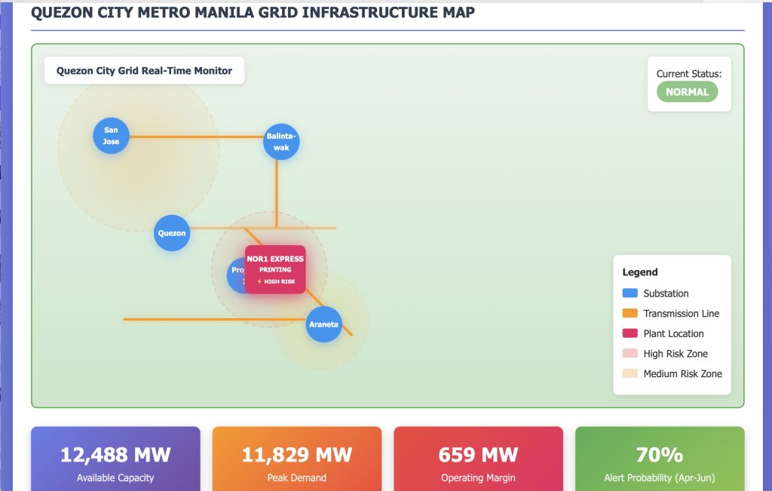
Task: Click the 659 MW Operating Margin card
Action: tap(478, 460)
